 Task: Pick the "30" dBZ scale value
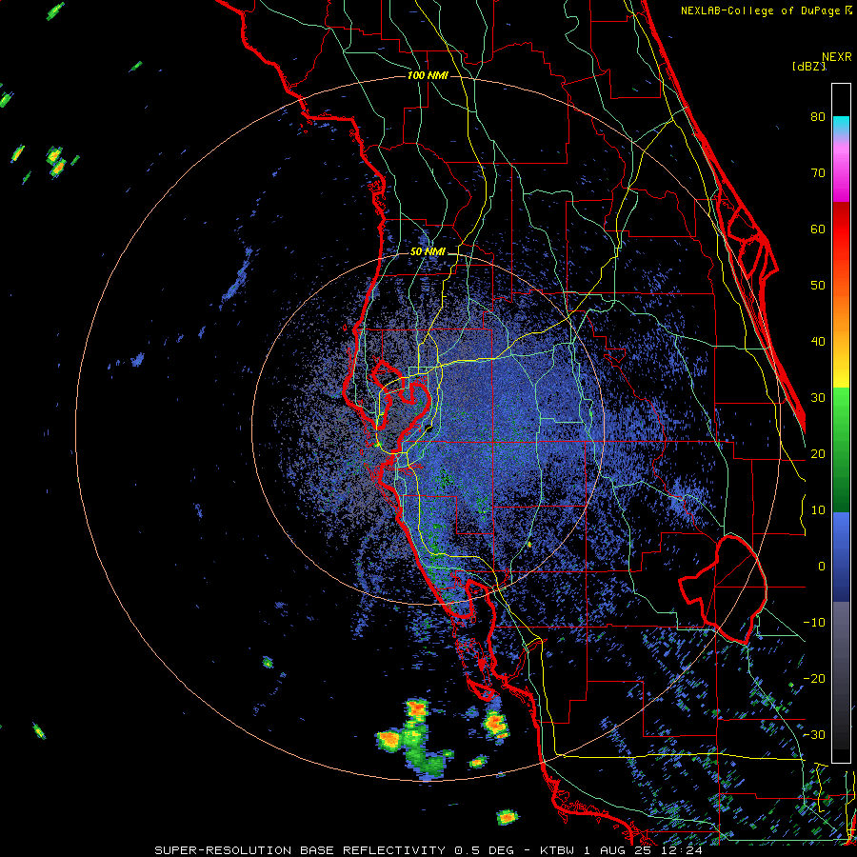pyautogui.click(x=818, y=398)
